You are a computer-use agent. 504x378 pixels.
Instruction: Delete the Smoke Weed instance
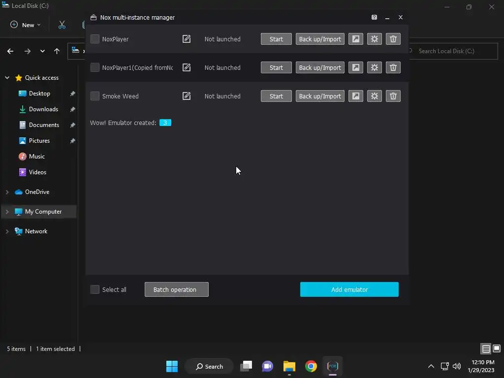393,96
